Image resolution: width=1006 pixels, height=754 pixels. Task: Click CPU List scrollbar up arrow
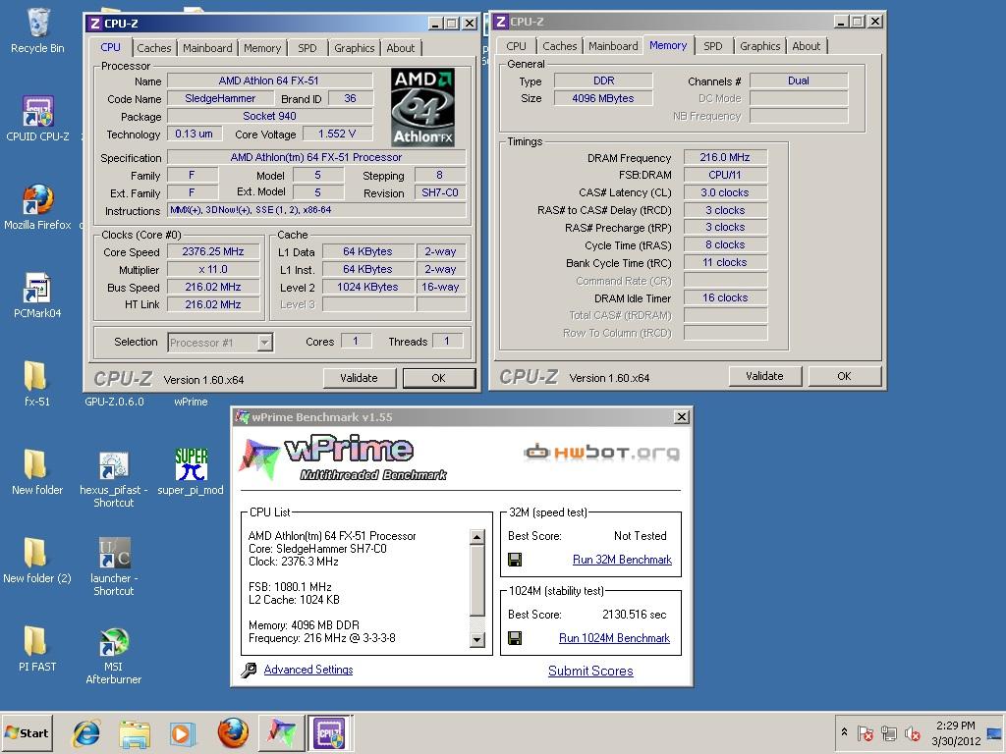pos(476,537)
